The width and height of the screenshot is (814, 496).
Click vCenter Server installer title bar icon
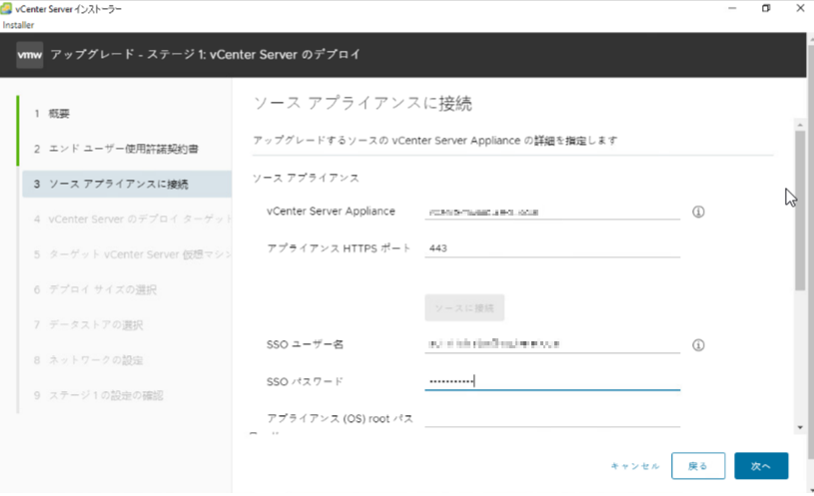tap(8, 8)
